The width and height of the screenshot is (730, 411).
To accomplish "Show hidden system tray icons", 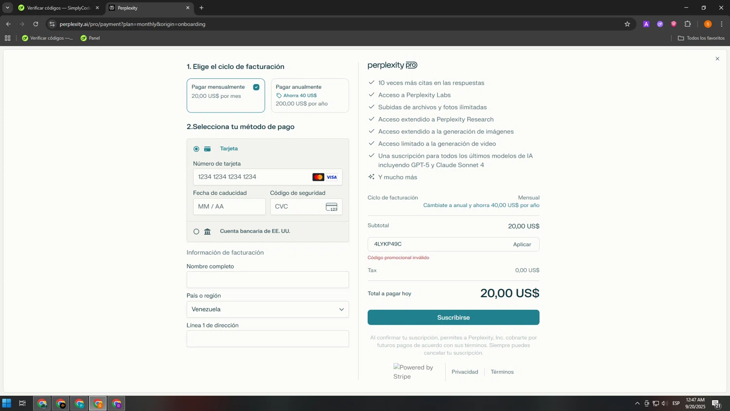I will pos(637,403).
